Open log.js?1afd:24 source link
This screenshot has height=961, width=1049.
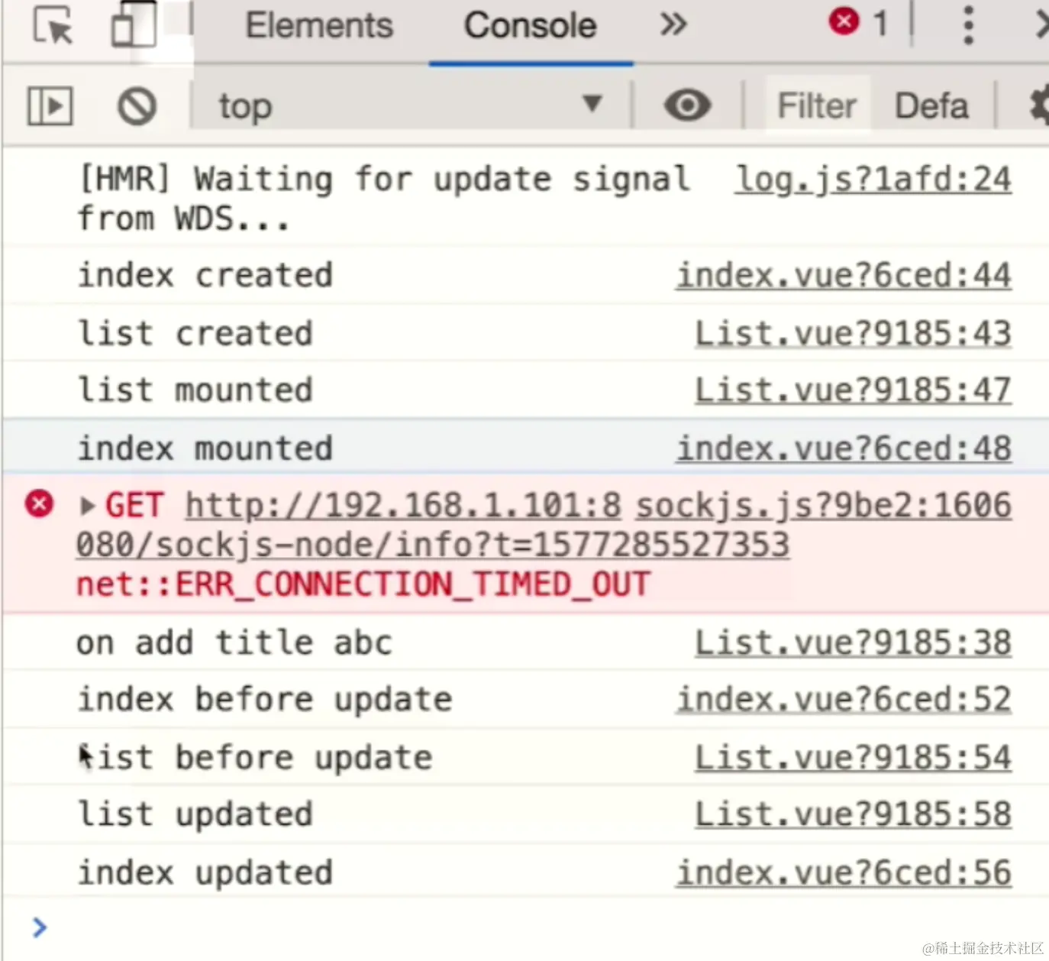coord(873,180)
